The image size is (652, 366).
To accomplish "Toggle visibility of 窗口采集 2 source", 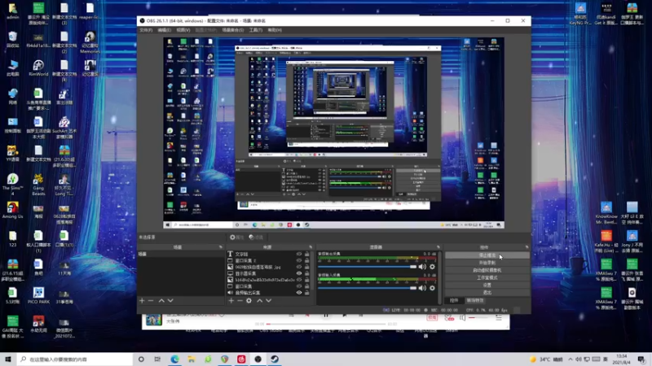I will 299,260.
